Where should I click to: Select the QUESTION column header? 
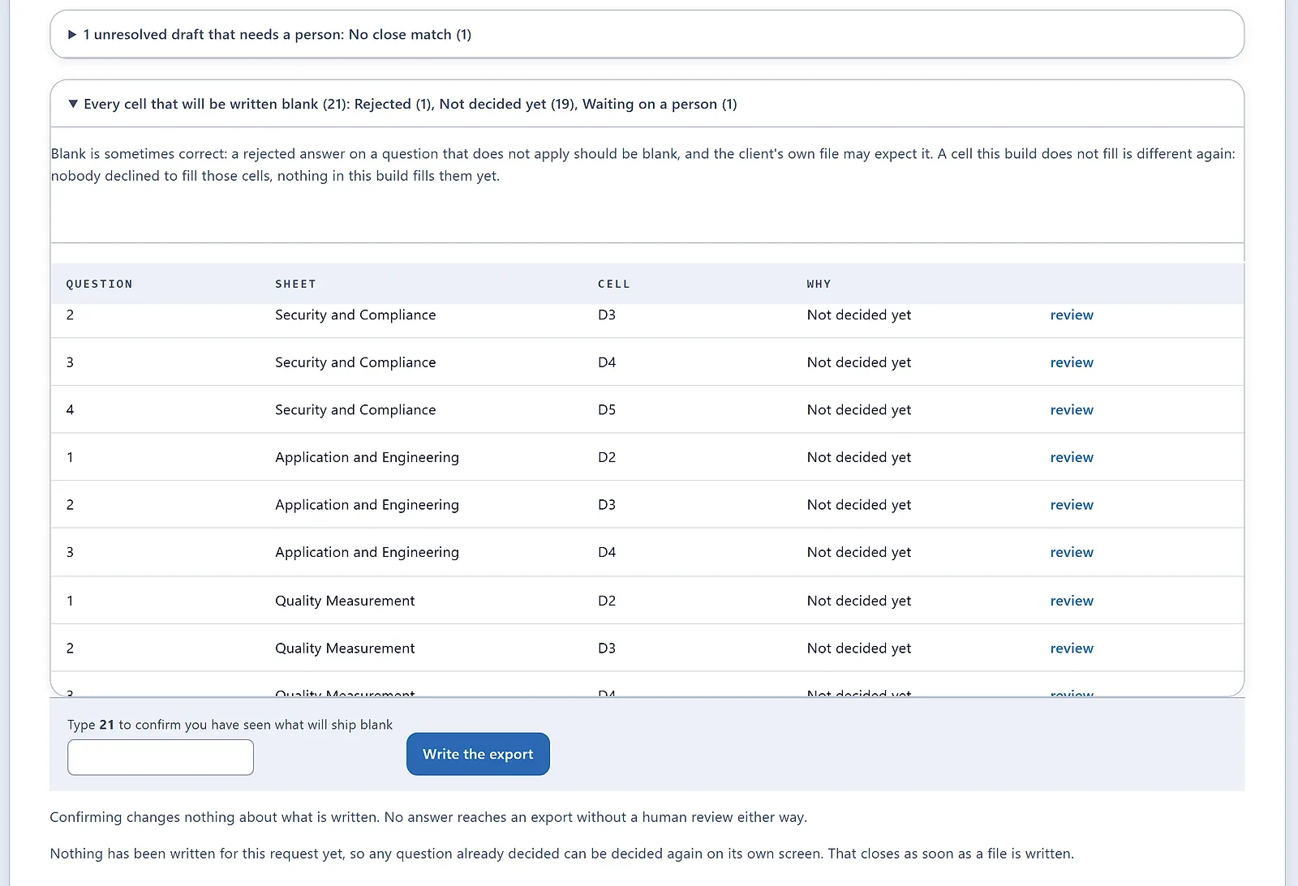pos(99,284)
